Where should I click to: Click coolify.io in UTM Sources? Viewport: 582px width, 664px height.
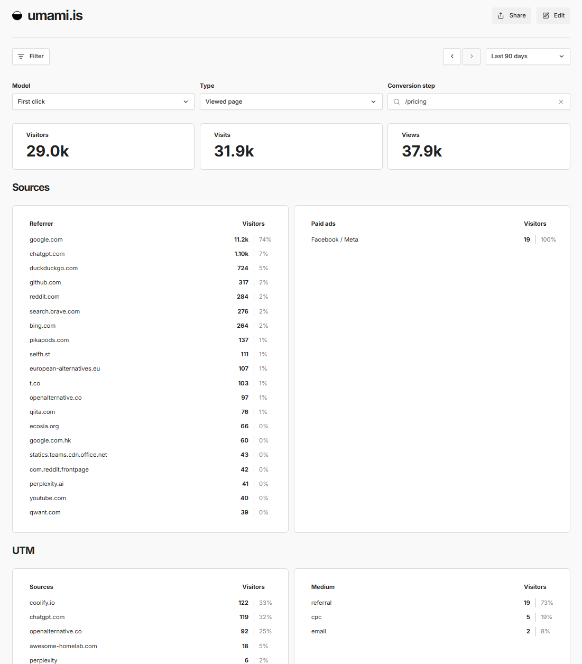[42, 603]
